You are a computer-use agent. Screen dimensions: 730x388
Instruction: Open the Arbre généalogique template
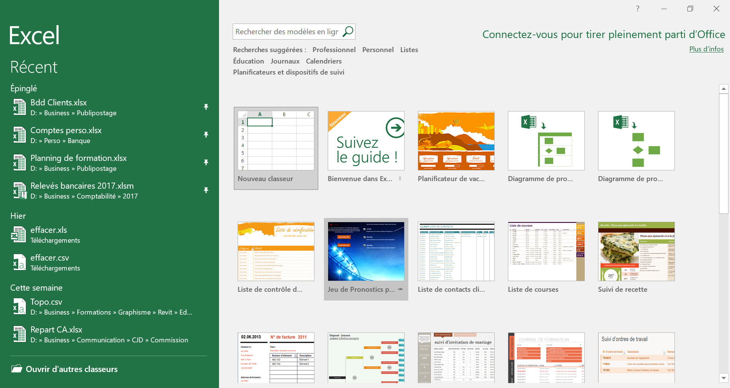pos(366,358)
